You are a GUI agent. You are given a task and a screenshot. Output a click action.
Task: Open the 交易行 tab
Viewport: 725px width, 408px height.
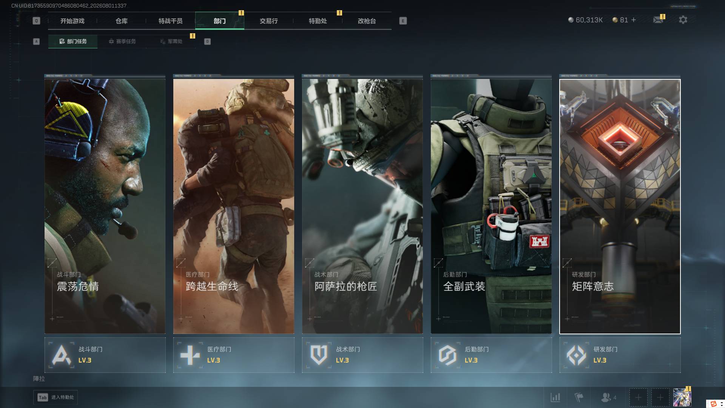pyautogui.click(x=269, y=21)
